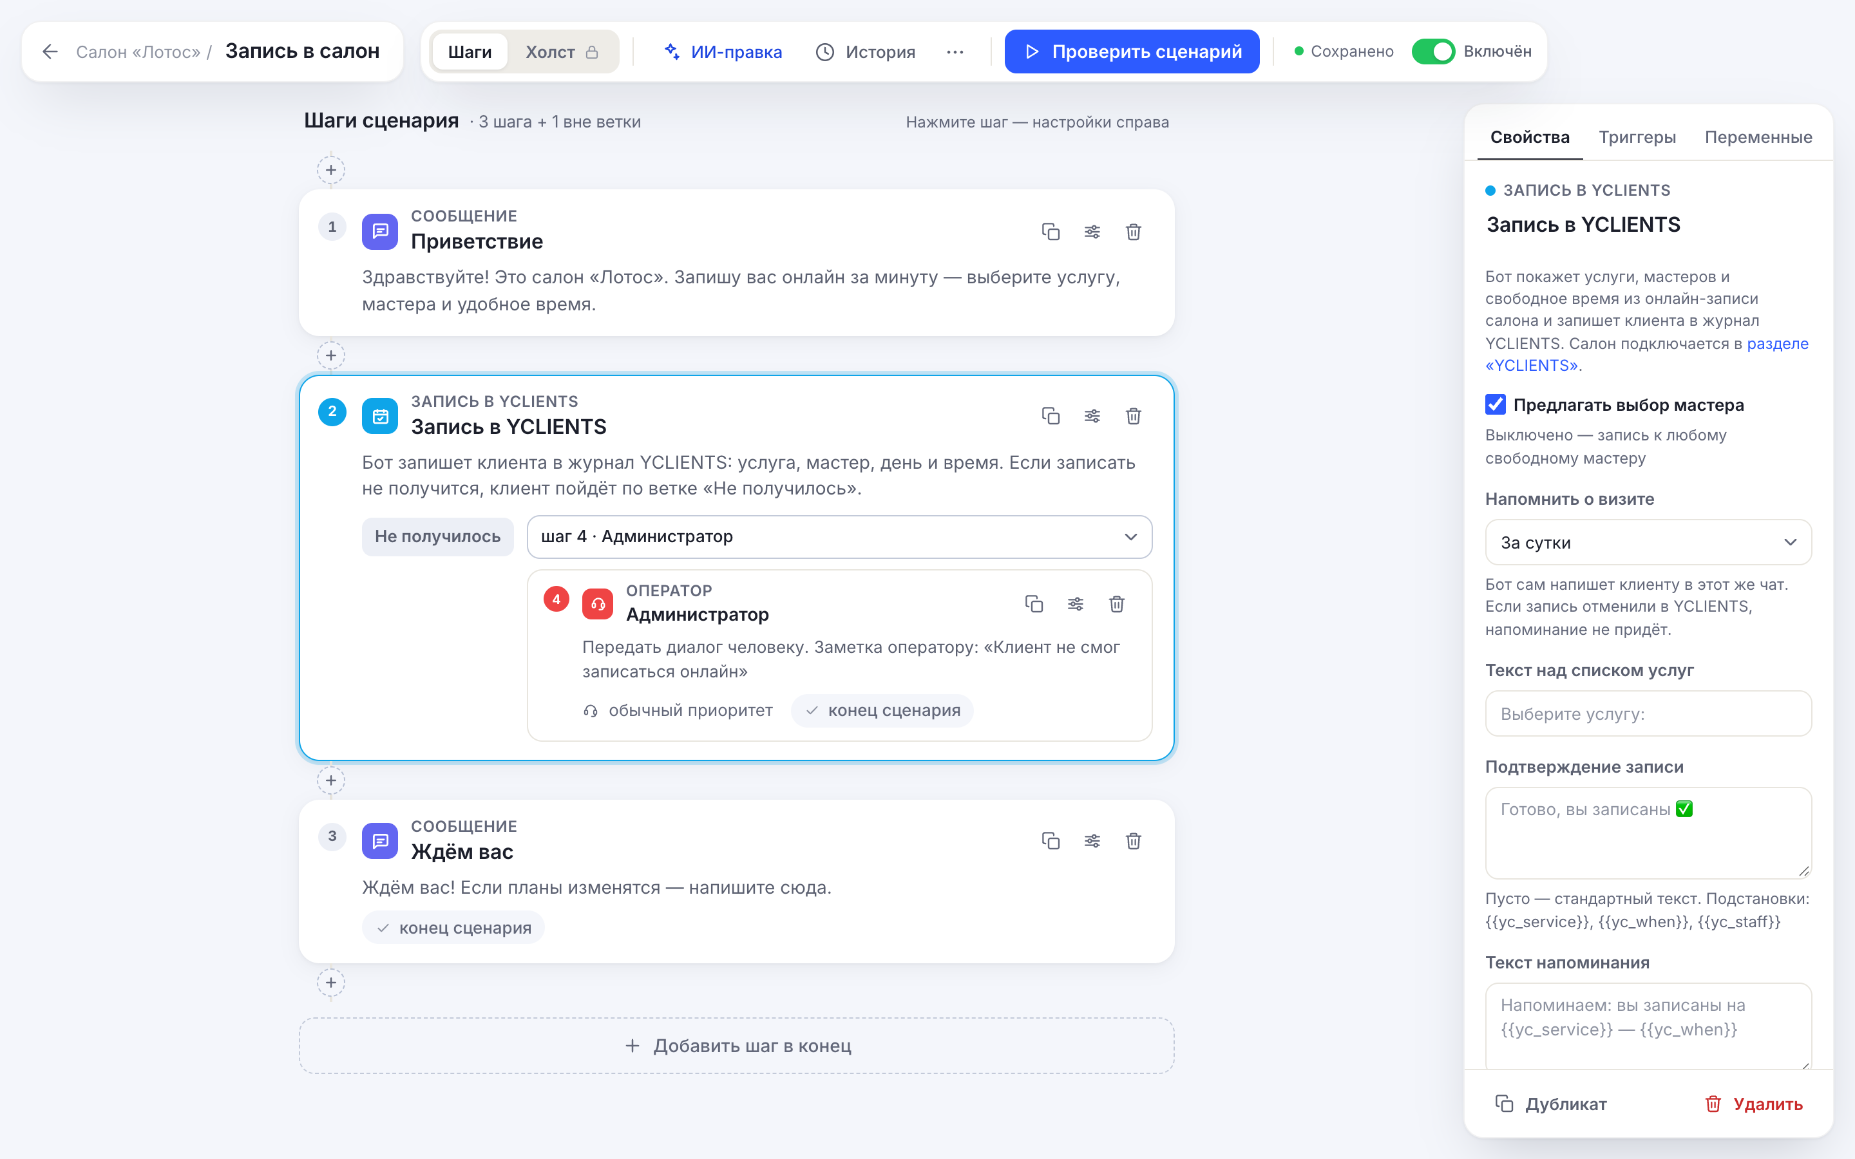Click конец сценария chip in Ждём вас step
Image resolution: width=1855 pixels, height=1159 pixels.
click(453, 927)
